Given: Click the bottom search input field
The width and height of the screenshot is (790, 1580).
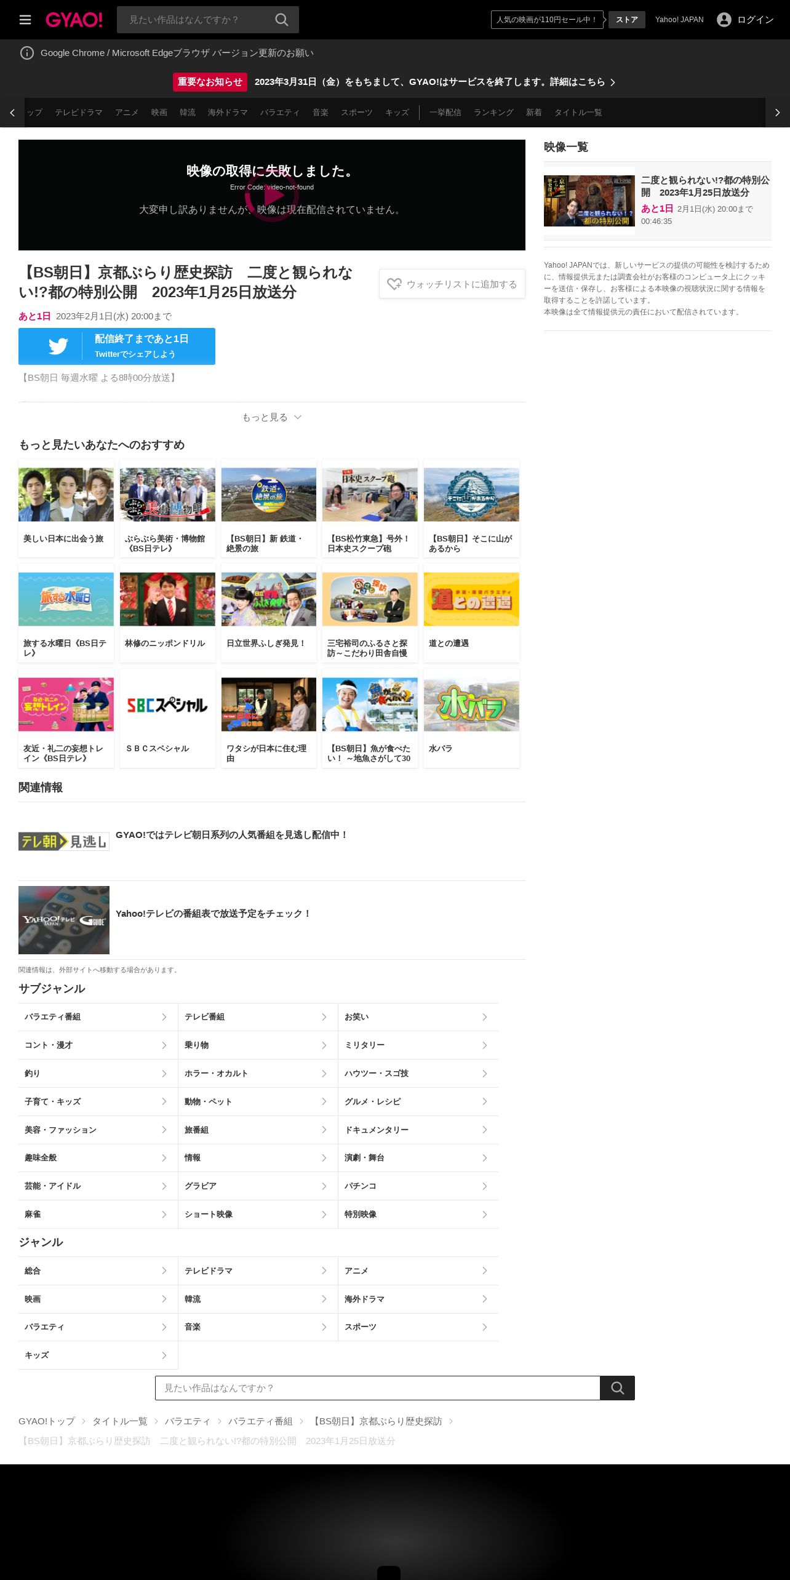Looking at the screenshot, I should coord(377,1388).
